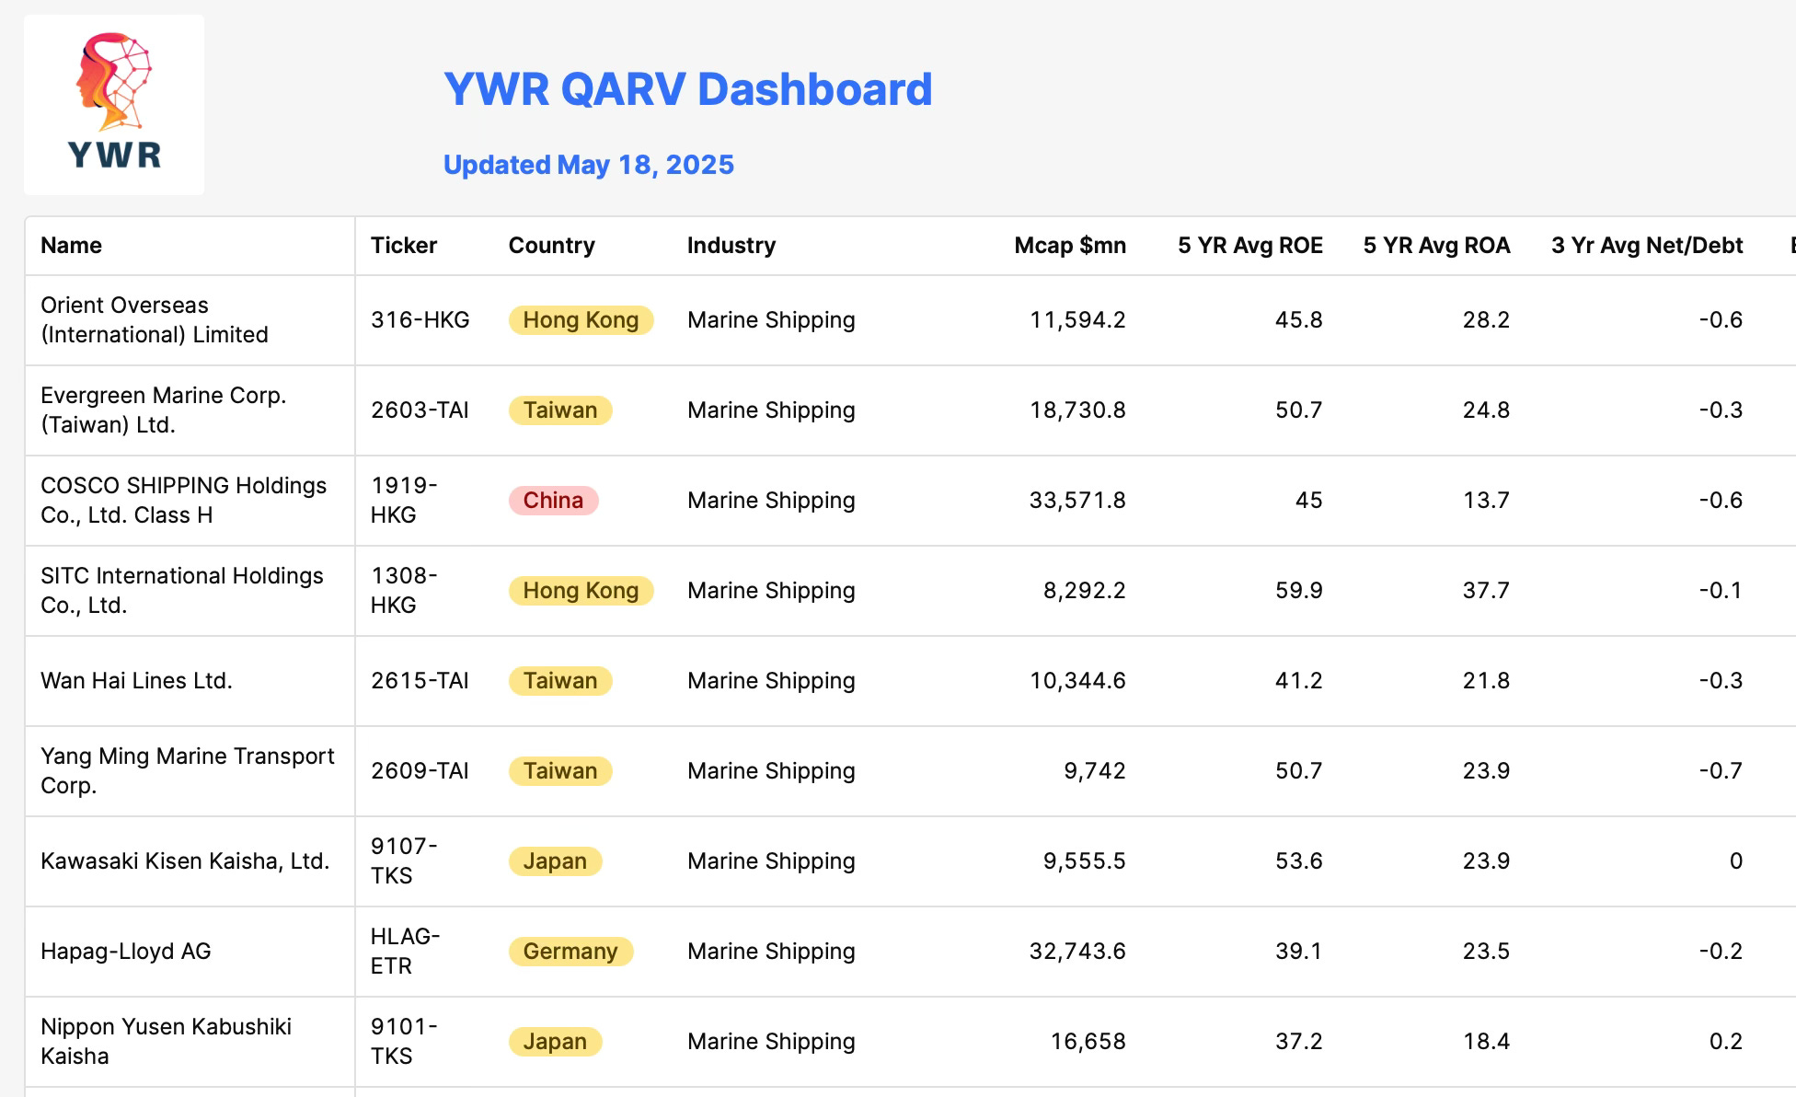
Task: Click Mcap value 9,742
Action: tap(1095, 771)
